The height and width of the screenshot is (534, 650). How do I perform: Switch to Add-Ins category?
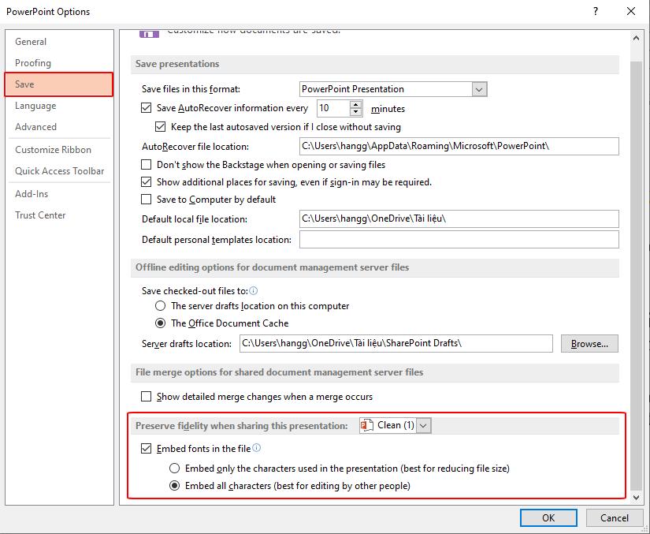coord(59,193)
